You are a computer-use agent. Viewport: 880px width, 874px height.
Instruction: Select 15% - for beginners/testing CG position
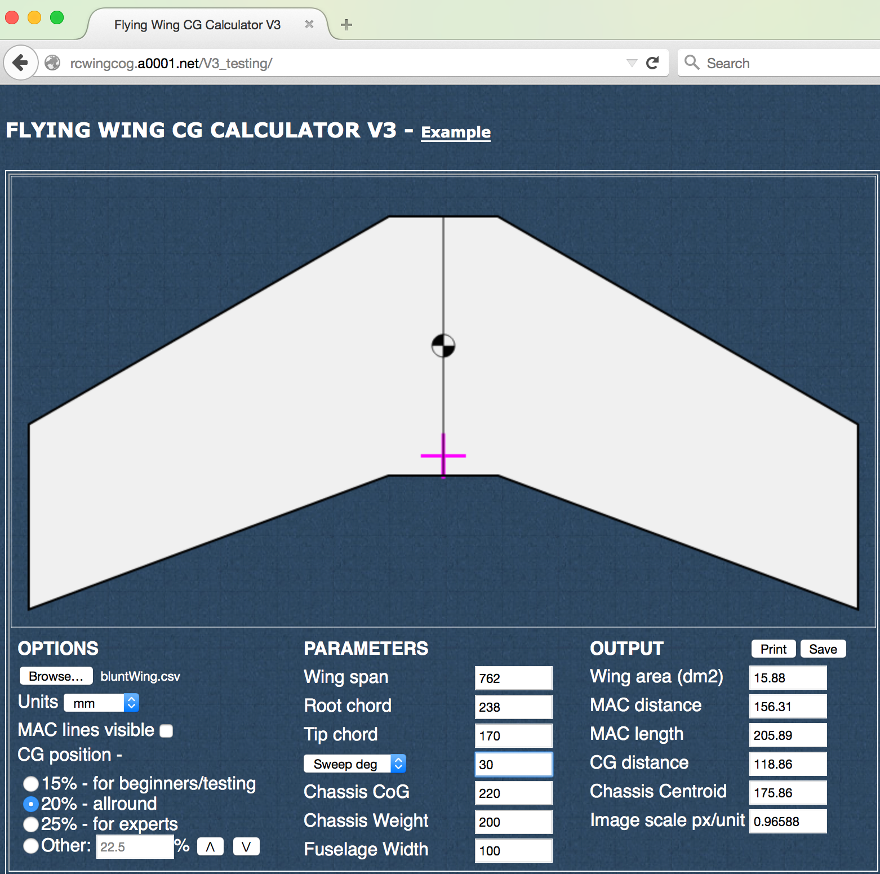[x=31, y=784]
